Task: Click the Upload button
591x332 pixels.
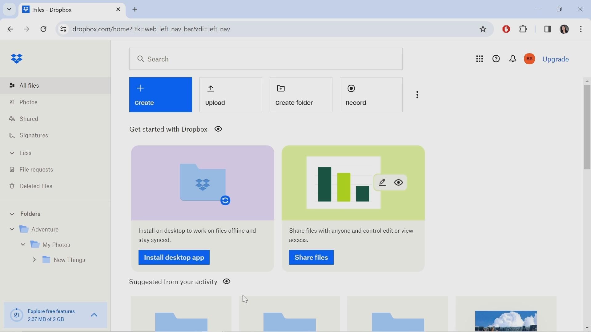Action: click(231, 95)
